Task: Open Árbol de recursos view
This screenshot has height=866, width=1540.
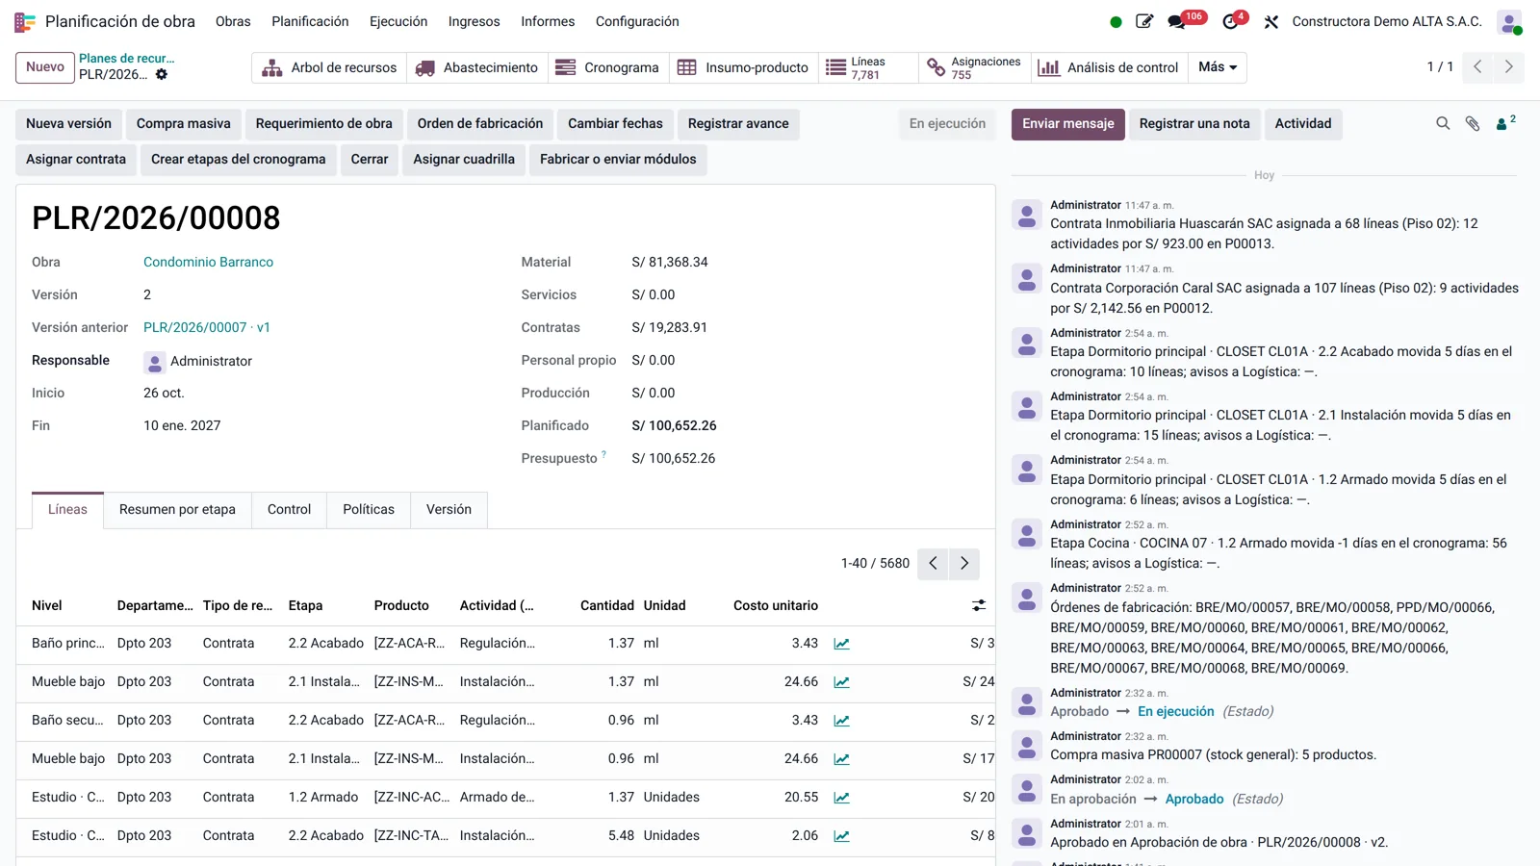Action: pos(329,67)
